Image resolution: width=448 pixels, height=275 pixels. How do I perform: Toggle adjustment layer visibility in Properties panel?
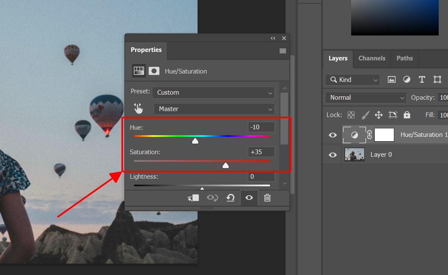pos(249,198)
